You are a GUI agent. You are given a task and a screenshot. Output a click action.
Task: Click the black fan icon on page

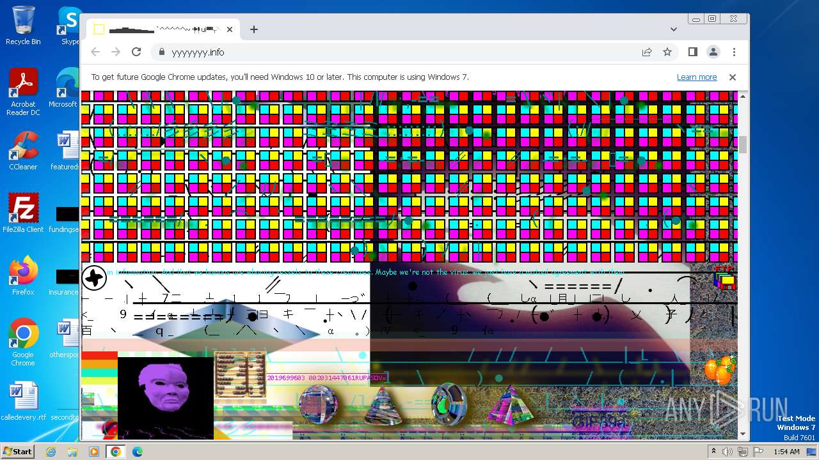pos(94,277)
